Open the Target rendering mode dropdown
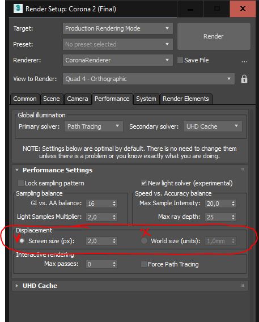The width and height of the screenshot is (259, 322). coord(117,28)
